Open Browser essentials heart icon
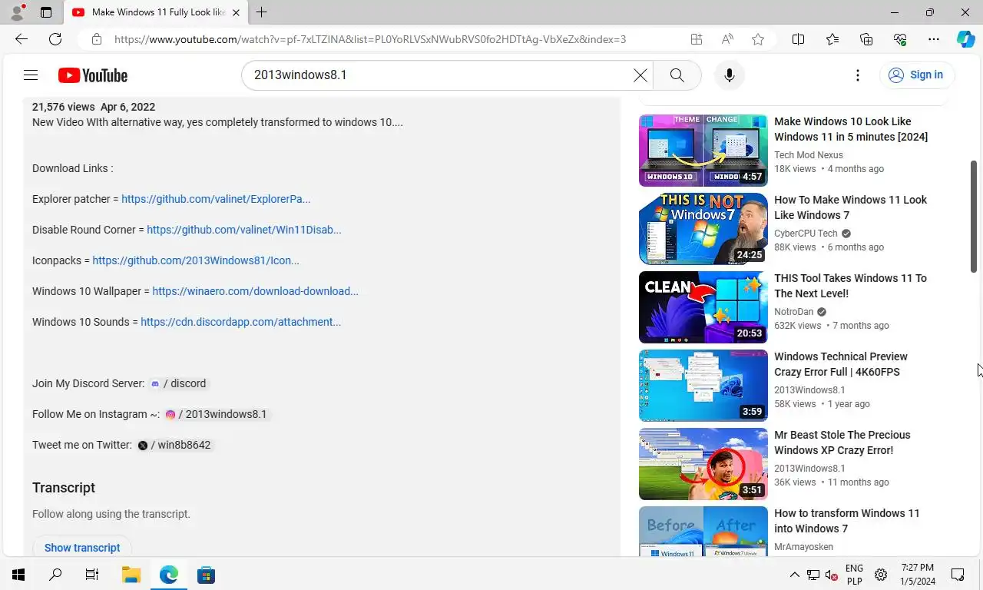This screenshot has height=590, width=983. tap(900, 39)
